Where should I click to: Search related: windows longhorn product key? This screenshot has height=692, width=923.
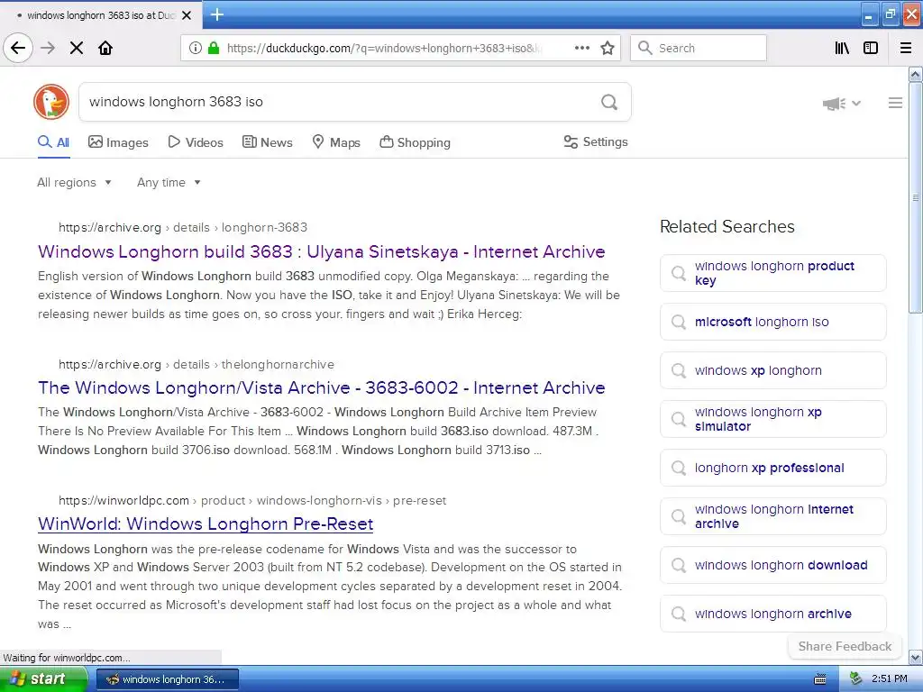(772, 273)
